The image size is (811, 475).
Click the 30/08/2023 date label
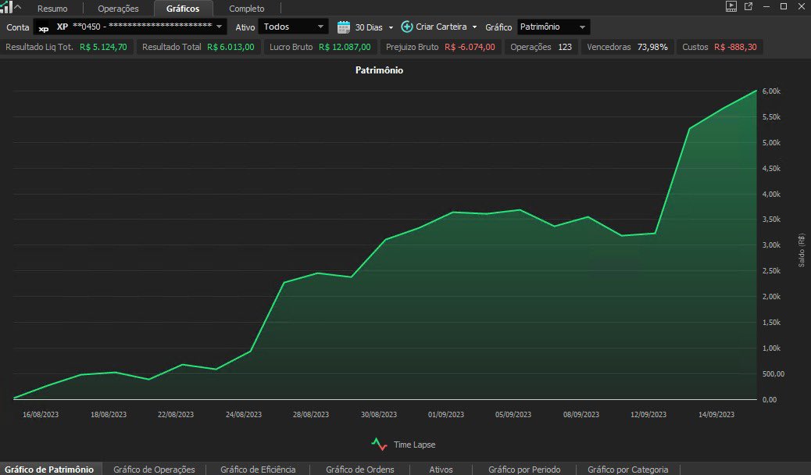click(x=379, y=414)
